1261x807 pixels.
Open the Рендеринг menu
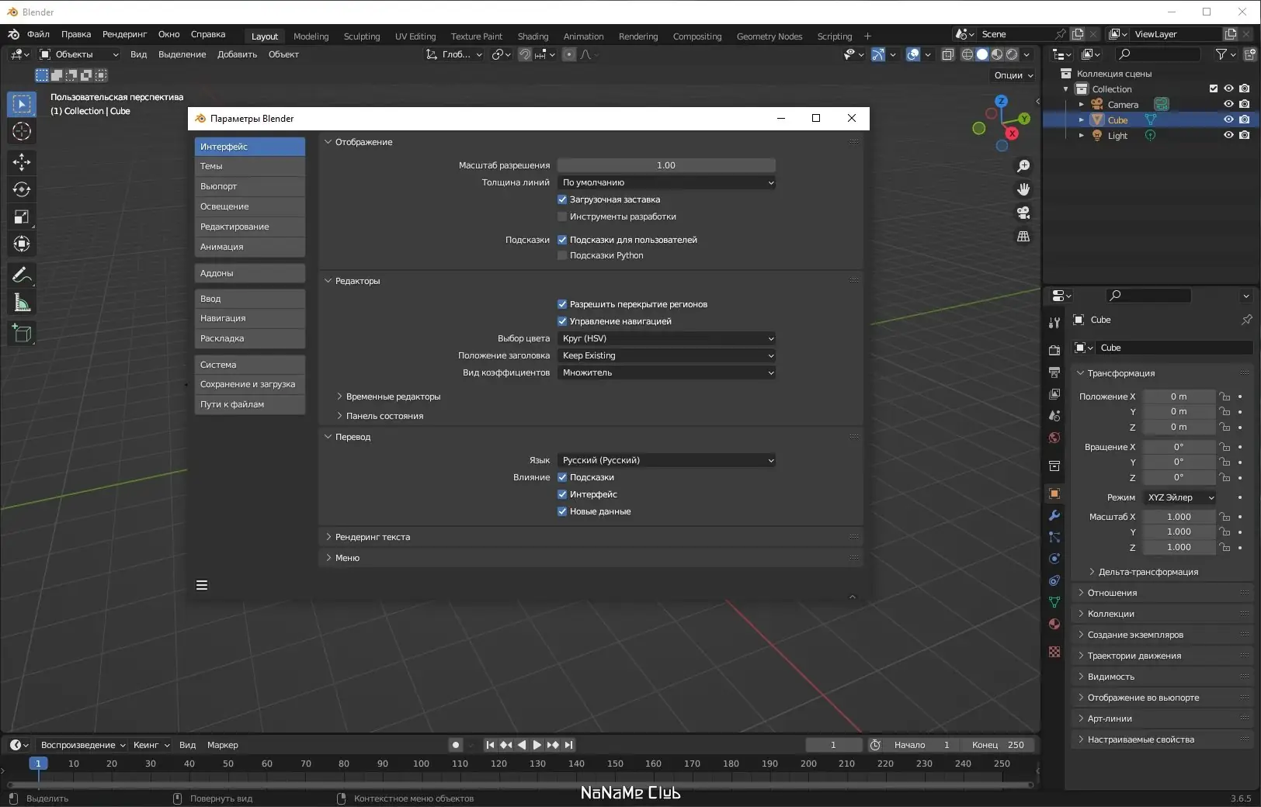click(x=124, y=34)
